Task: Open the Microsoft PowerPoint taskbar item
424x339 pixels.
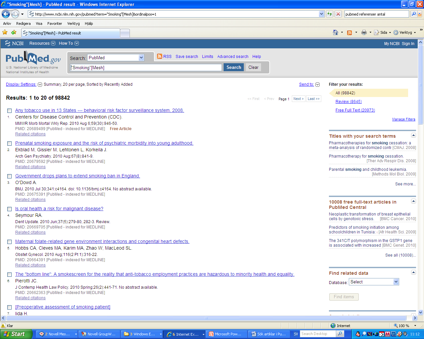Action: (227, 334)
